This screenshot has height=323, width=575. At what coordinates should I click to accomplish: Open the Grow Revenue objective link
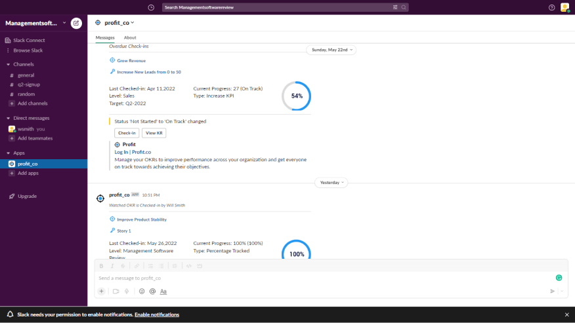click(x=131, y=61)
